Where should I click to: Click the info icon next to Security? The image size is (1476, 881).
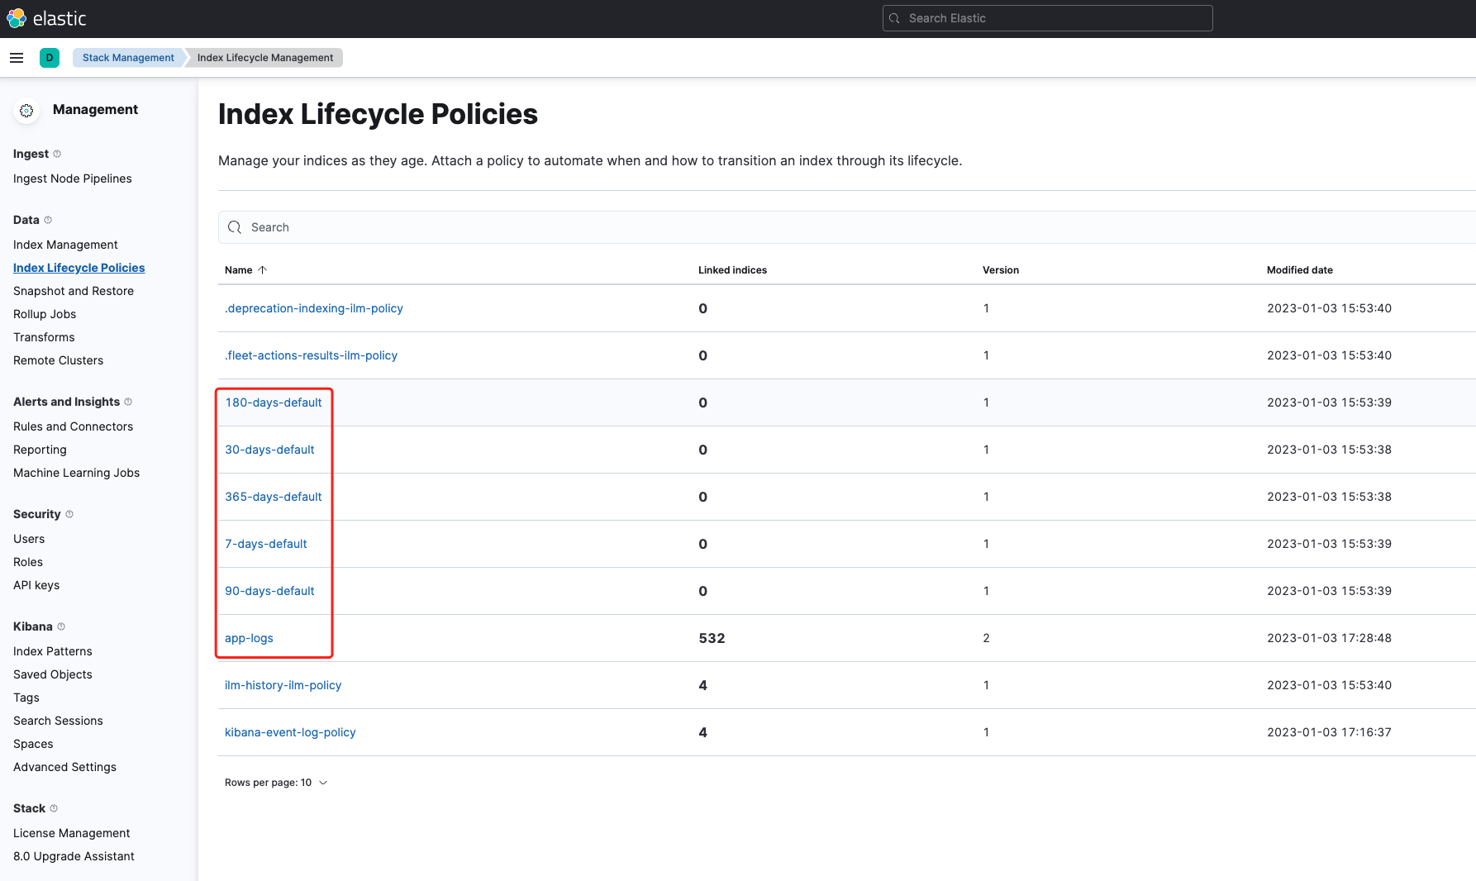pos(69,514)
